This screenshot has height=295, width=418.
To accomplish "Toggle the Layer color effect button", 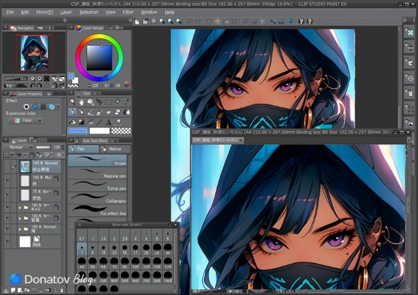I will tap(51, 107).
